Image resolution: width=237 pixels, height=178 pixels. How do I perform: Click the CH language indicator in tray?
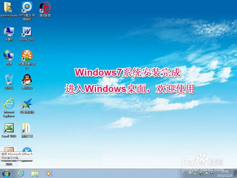tap(190, 173)
